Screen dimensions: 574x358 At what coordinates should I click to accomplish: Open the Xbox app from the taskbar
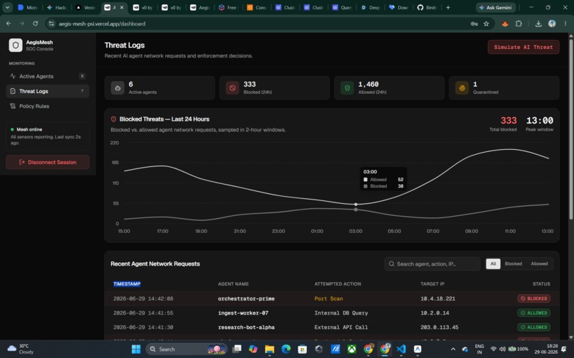pyautogui.click(x=352, y=349)
